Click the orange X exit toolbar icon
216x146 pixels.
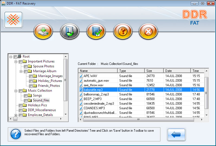[148, 32]
